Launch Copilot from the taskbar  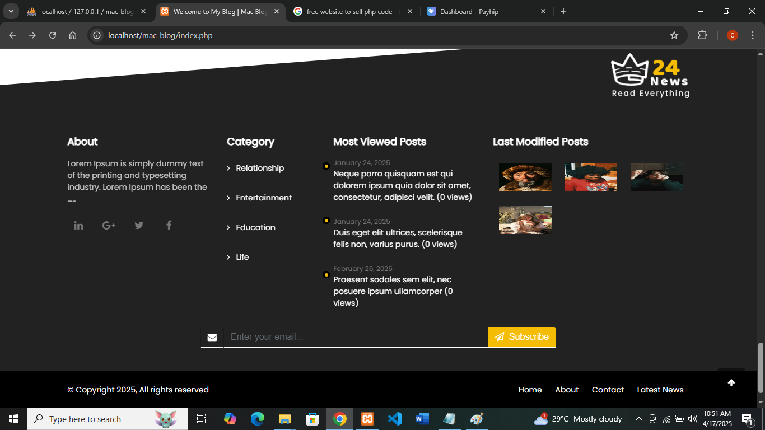(230, 419)
